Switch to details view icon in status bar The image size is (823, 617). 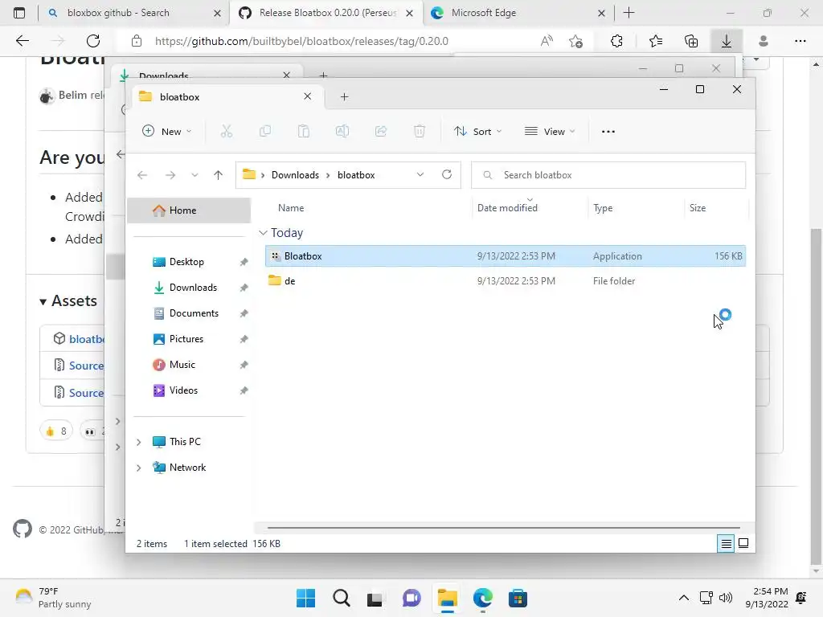[x=726, y=544]
